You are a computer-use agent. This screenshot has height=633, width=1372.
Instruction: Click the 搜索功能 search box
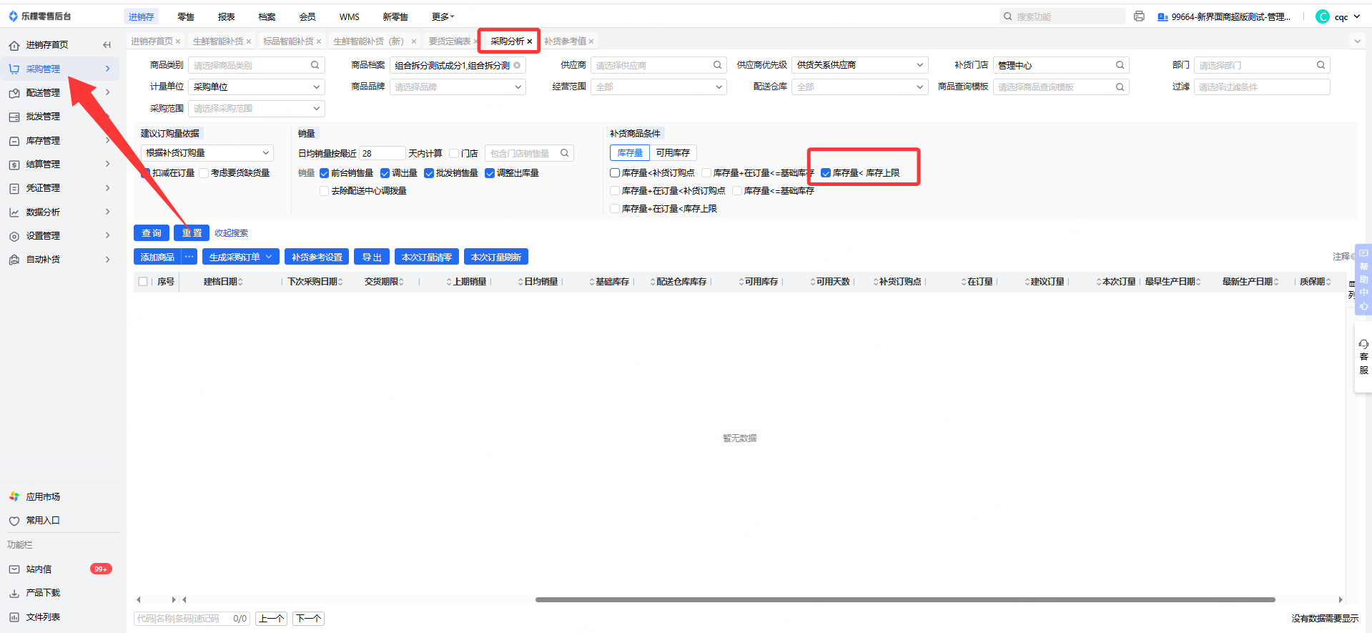point(1062,16)
